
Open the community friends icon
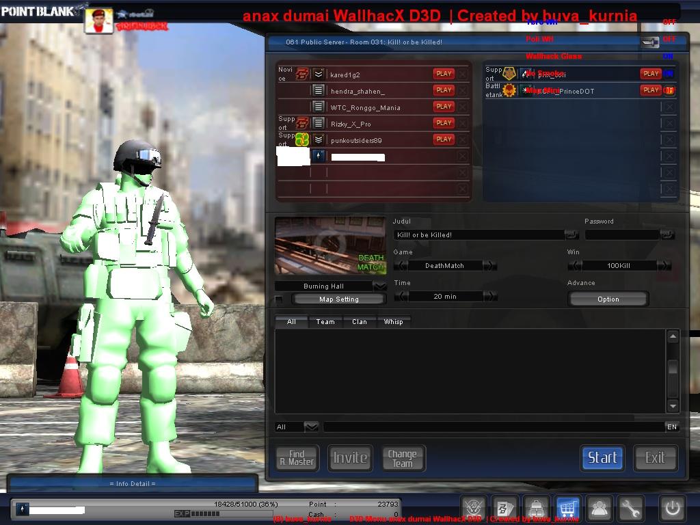pyautogui.click(x=599, y=508)
